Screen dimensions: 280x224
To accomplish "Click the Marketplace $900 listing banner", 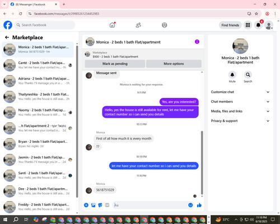I will [143, 54].
